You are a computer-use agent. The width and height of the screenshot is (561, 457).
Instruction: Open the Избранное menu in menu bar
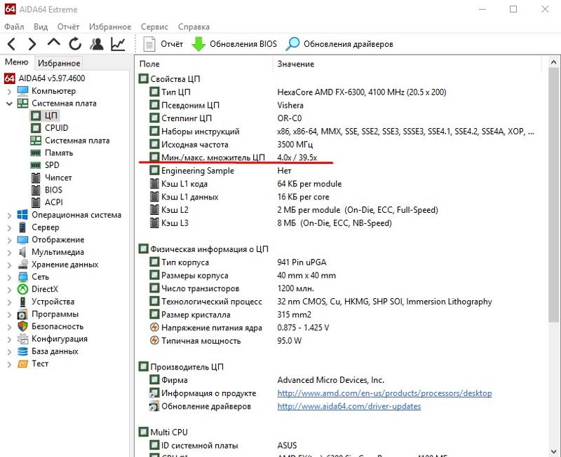pos(110,27)
